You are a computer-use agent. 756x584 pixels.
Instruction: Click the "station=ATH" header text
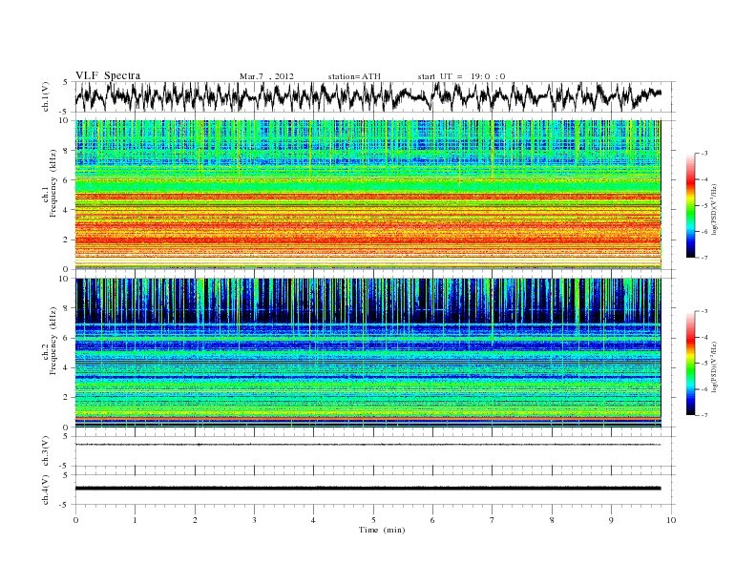(x=354, y=76)
